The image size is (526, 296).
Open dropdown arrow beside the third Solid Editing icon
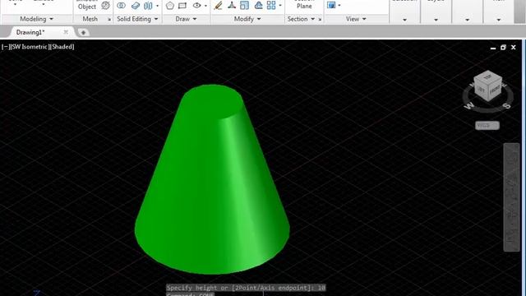tap(157, 6)
